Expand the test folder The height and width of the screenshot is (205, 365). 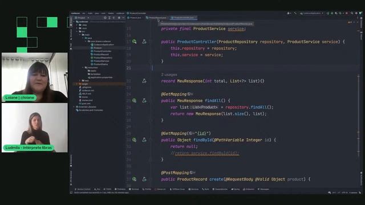[80, 80]
